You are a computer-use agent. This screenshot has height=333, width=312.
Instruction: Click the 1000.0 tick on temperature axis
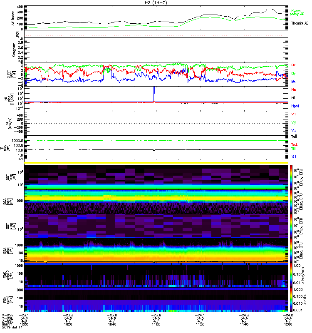[17, 141]
